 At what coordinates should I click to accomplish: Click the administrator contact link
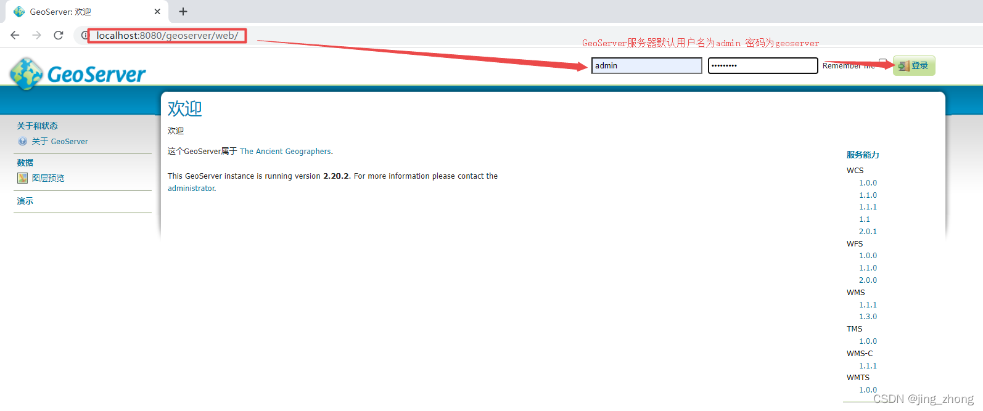pyautogui.click(x=191, y=188)
